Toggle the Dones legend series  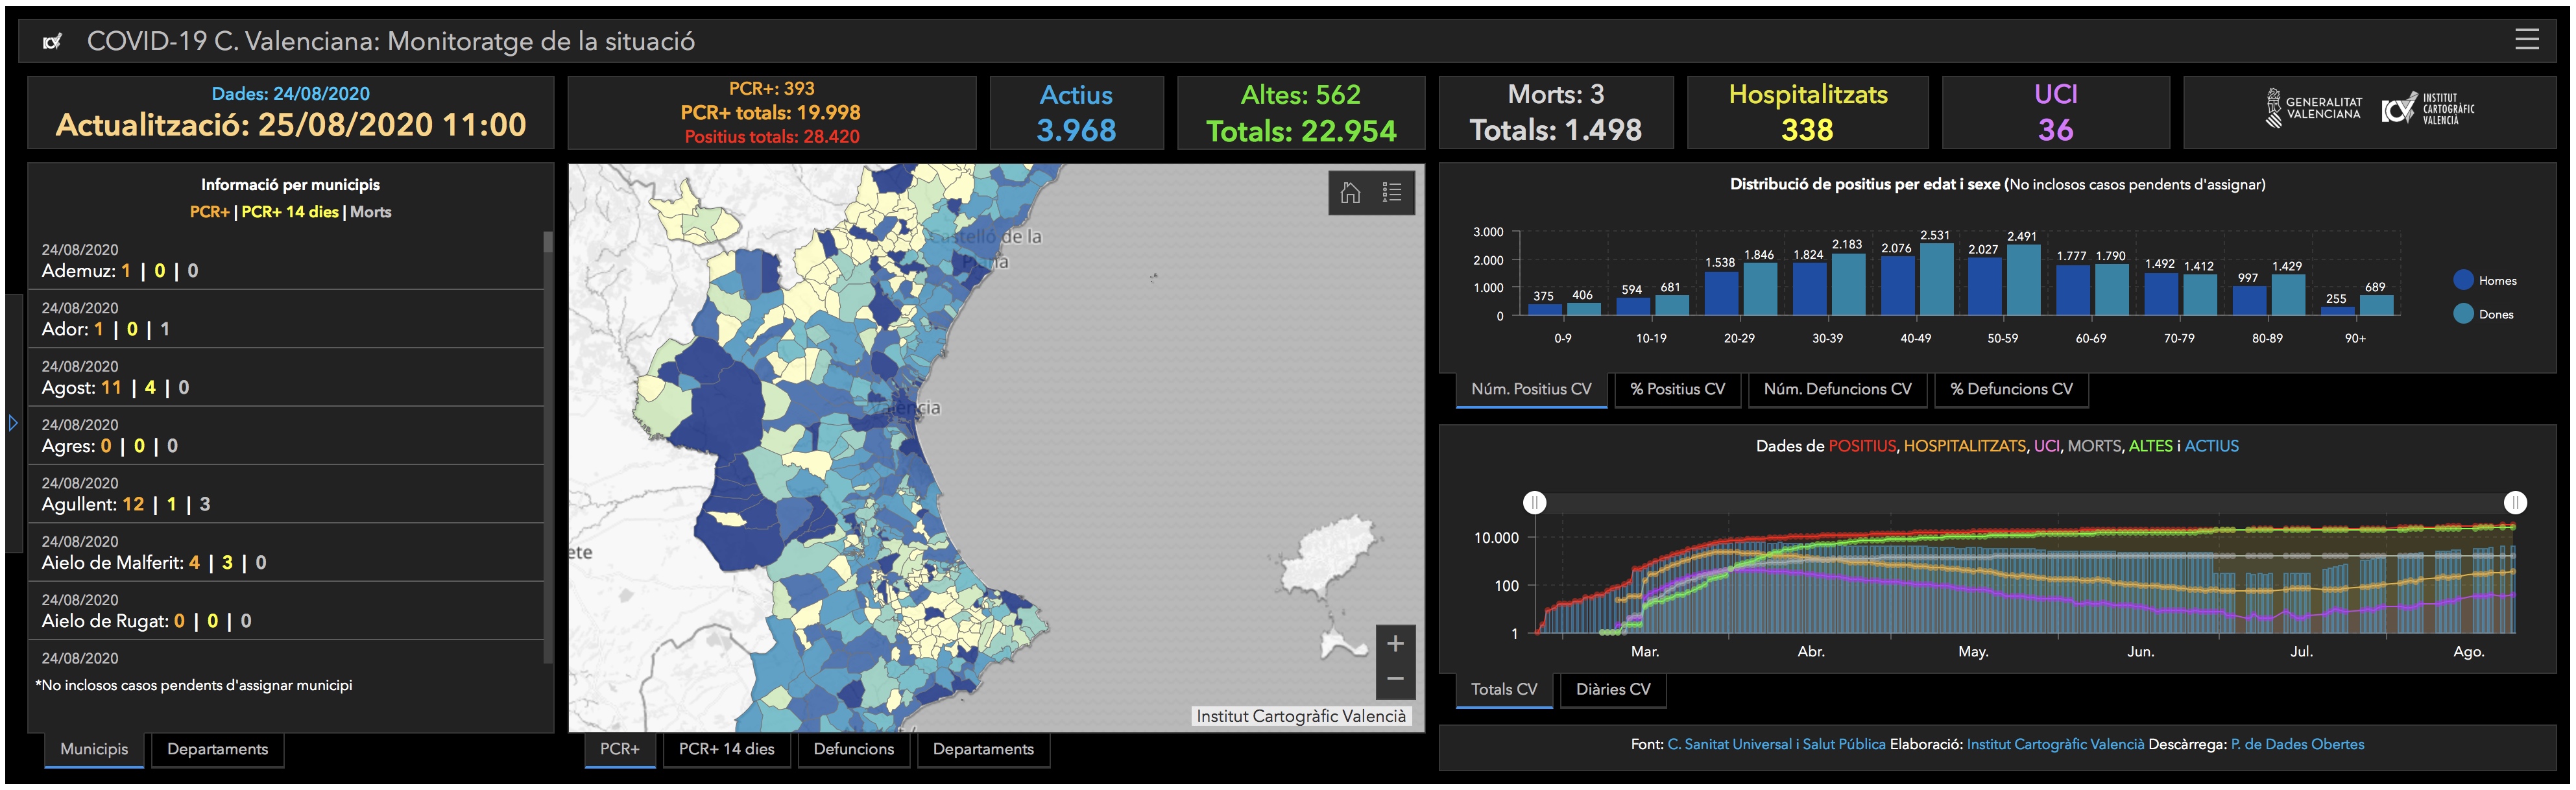[x=2484, y=314]
